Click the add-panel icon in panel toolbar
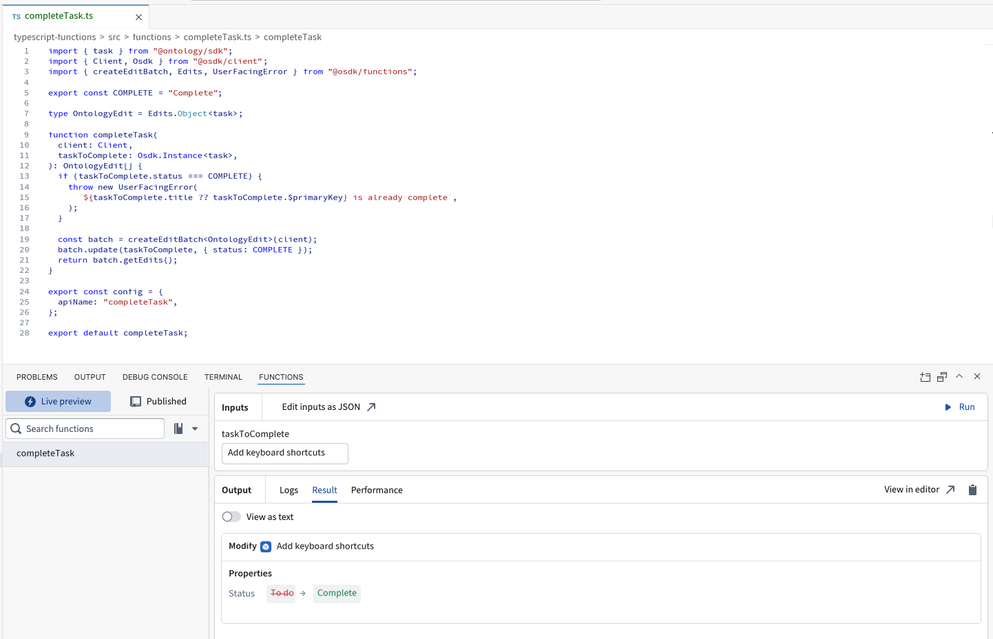The image size is (993, 639). pos(925,377)
